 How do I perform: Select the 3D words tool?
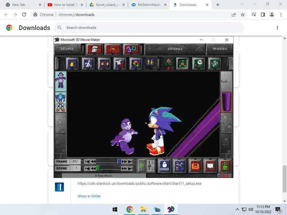click(131, 49)
